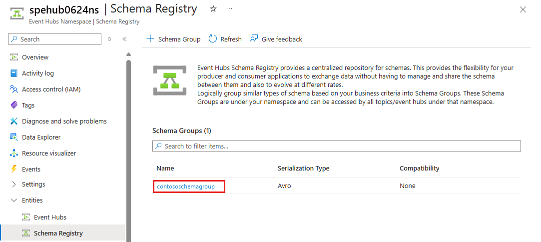Click the Overview icon in sidebar
The height and width of the screenshot is (242, 541).
pos(14,57)
